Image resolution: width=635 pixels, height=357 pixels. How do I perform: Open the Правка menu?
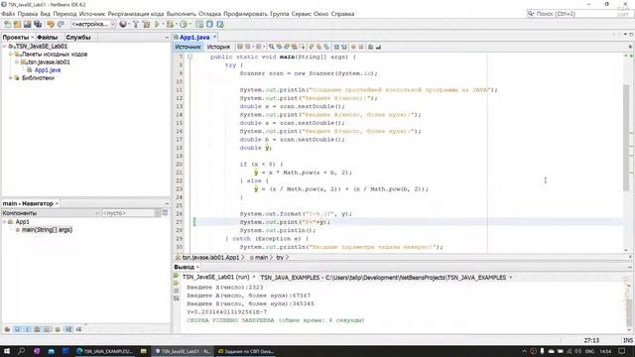[x=28, y=14]
